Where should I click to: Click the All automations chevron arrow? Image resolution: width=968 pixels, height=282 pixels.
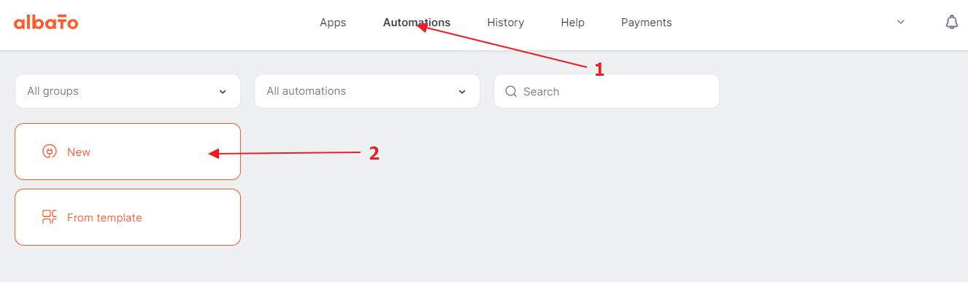(462, 92)
